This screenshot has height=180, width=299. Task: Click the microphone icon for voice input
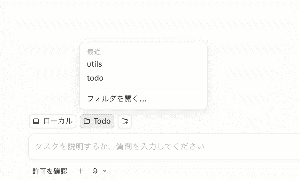pyautogui.click(x=95, y=171)
